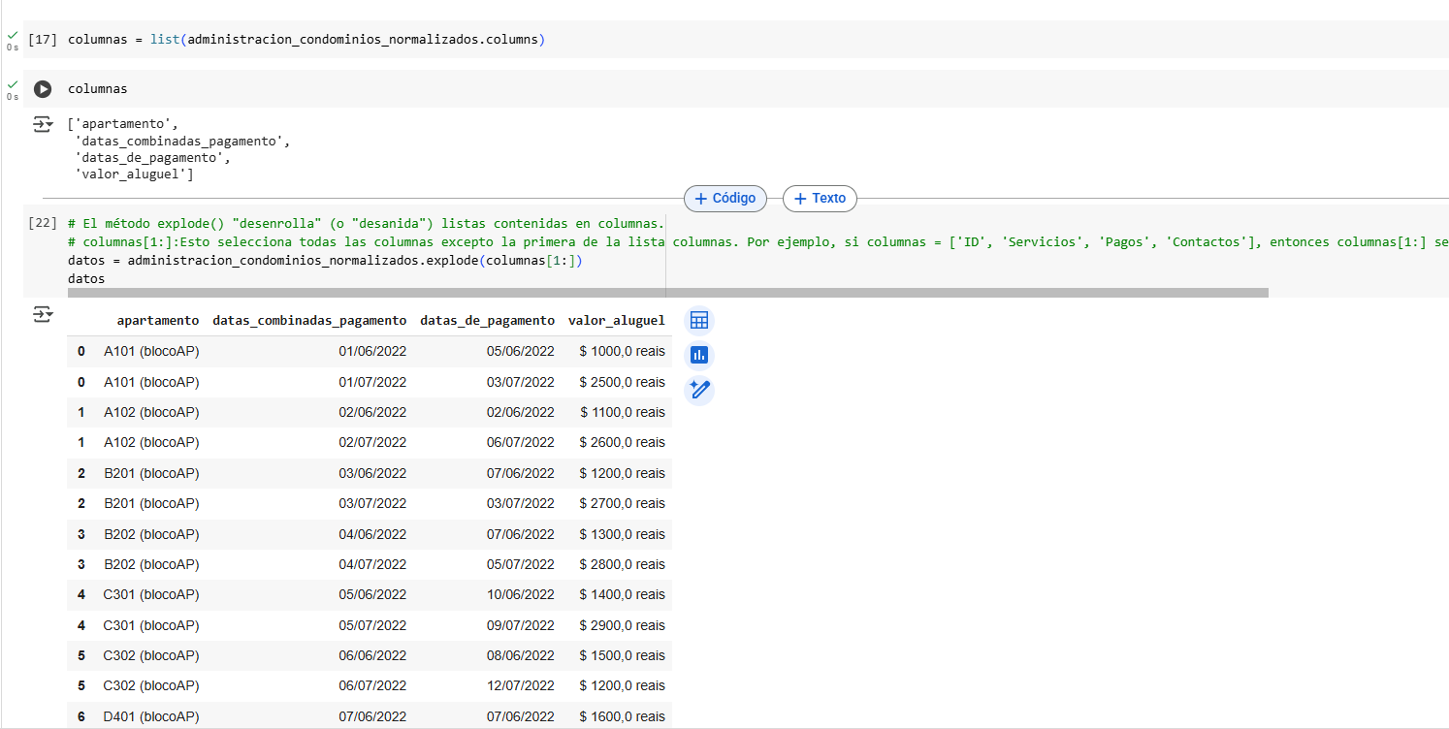1449x729 pixels.
Task: Convert dataframe to interactive table icon
Action: click(699, 321)
